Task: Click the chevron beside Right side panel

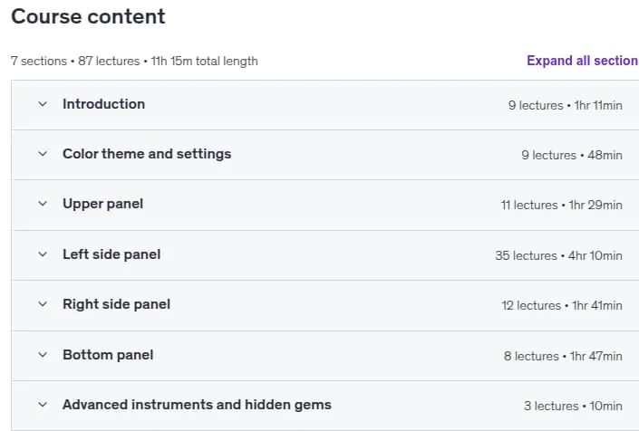Action: (43, 304)
